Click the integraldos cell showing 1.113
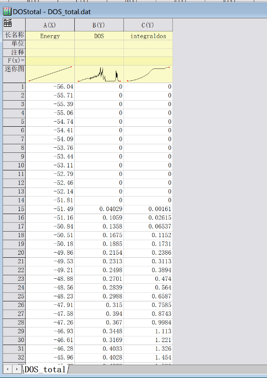The width and height of the screenshot is (267, 378). [148, 331]
